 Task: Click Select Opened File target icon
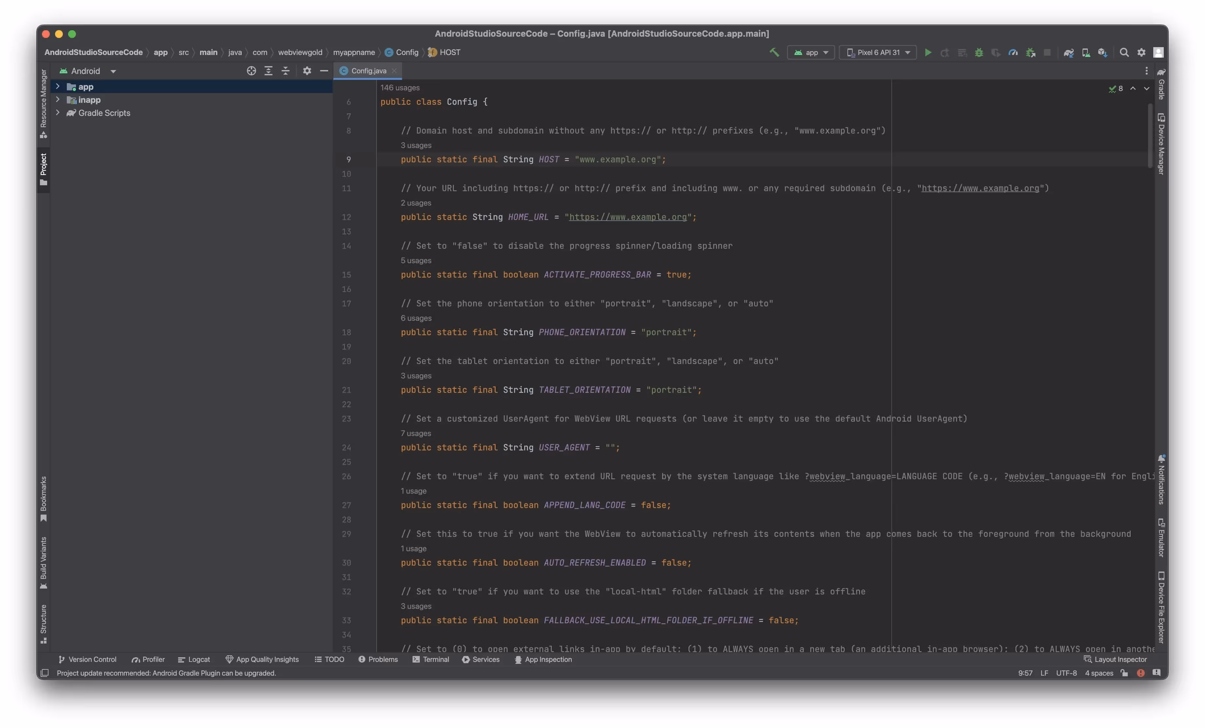pos(251,71)
